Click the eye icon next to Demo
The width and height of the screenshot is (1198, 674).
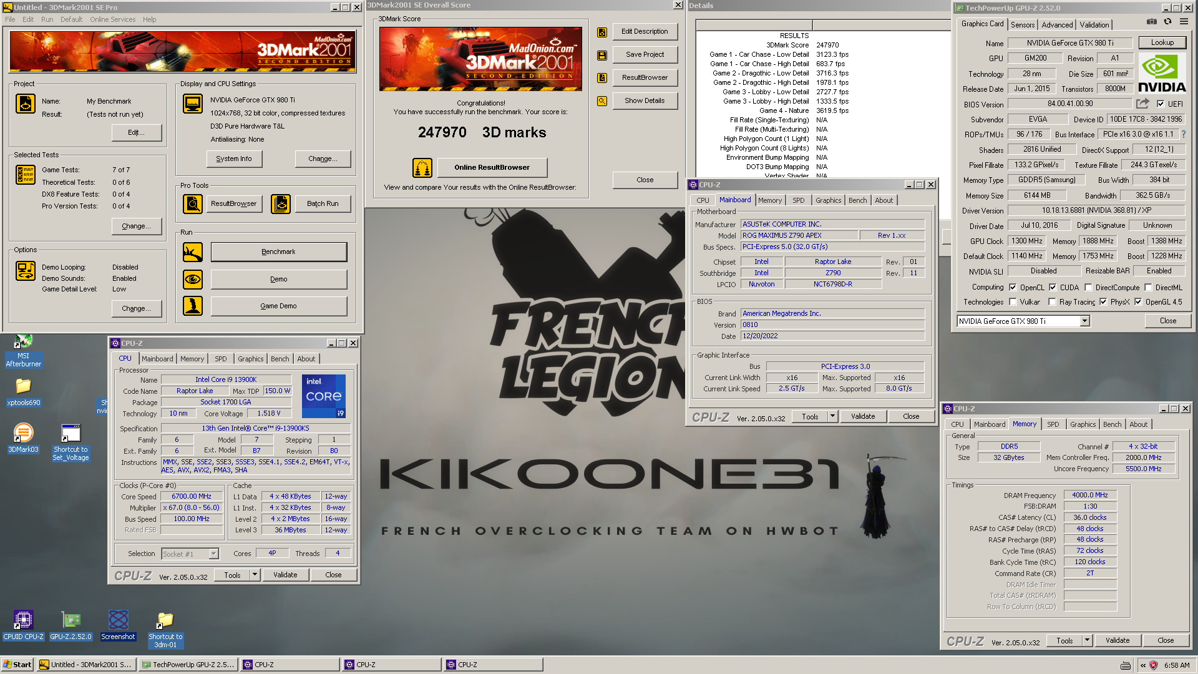point(193,279)
